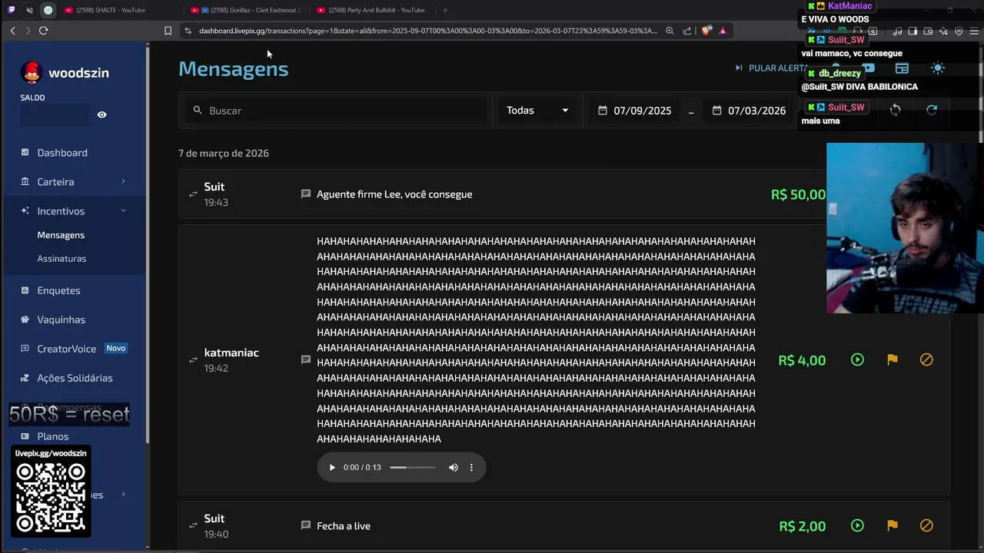Open the Enquetes page

coord(58,290)
